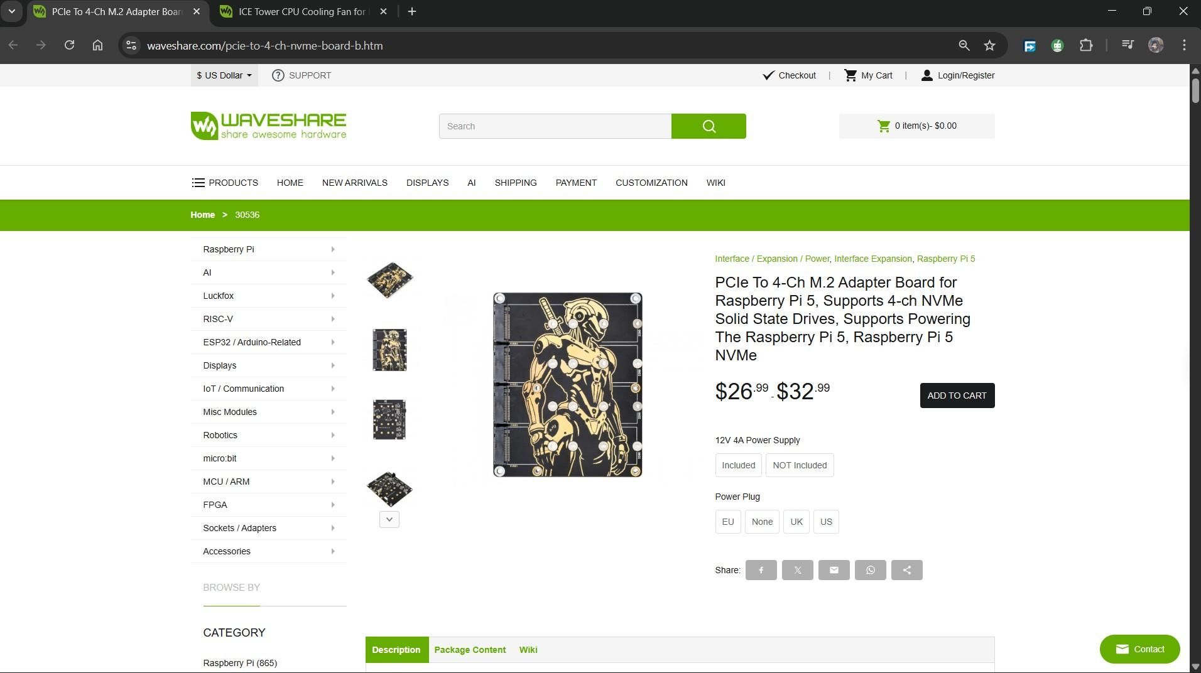Open the SHIPPING nav item
The width and height of the screenshot is (1201, 673).
pyautogui.click(x=516, y=183)
